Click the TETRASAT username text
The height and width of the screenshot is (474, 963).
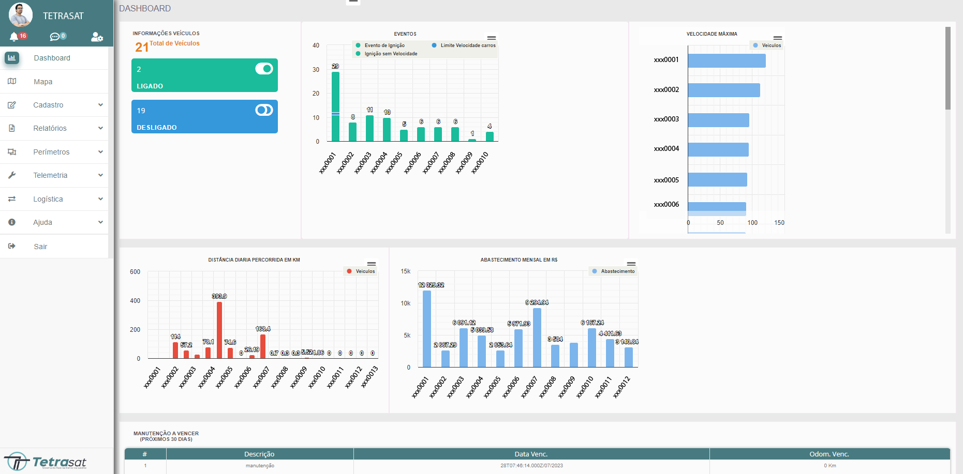63,16
